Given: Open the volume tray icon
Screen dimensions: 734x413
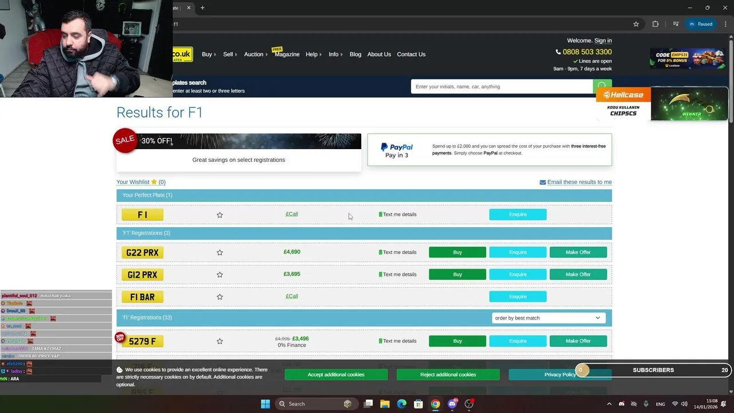Looking at the screenshot, I should 685,404.
